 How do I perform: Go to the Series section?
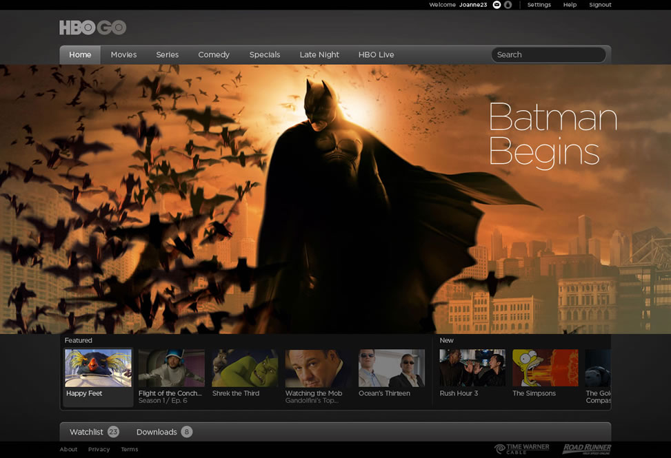click(167, 55)
